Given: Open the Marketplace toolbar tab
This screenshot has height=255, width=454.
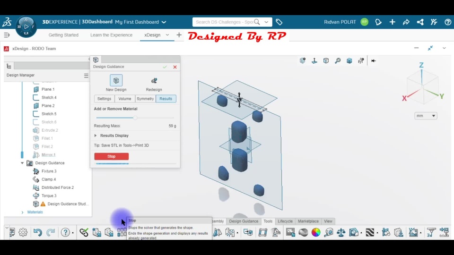Looking at the screenshot, I should pyautogui.click(x=308, y=221).
